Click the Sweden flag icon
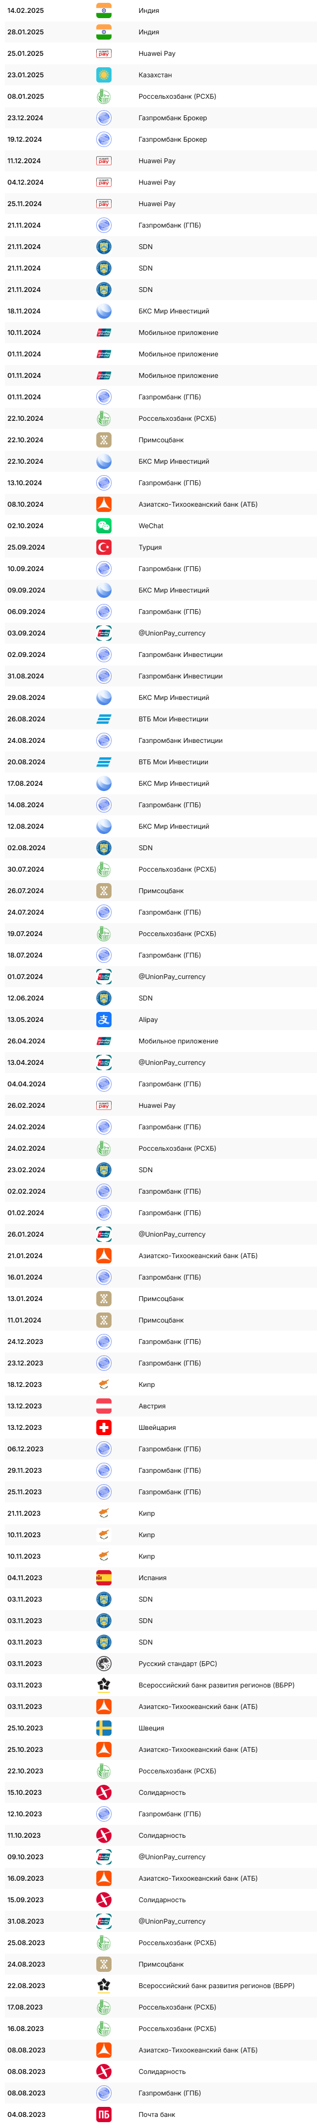The height and width of the screenshot is (2125, 317). [x=104, y=1728]
